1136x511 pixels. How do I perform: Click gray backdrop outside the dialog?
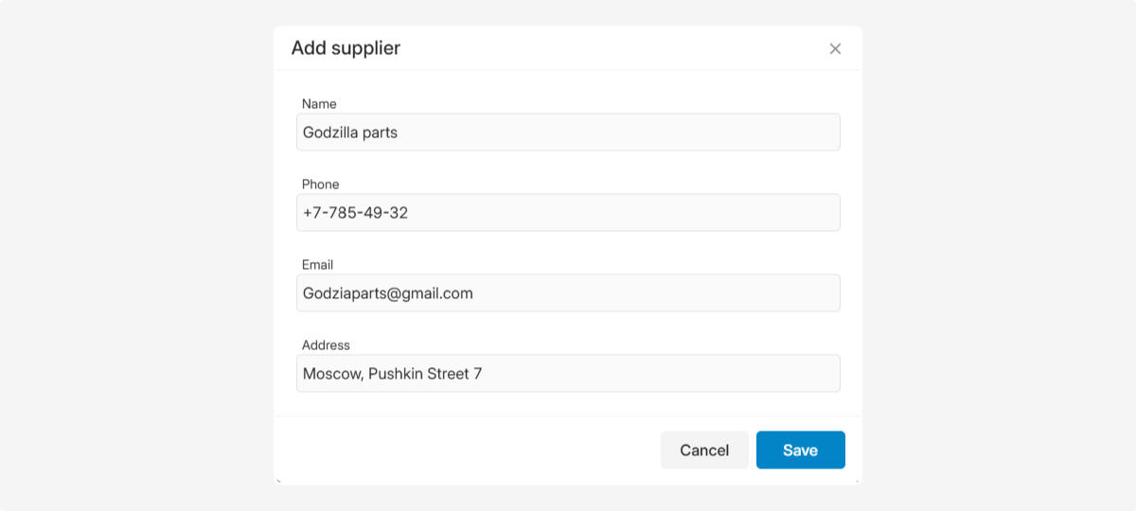[x=133, y=255]
